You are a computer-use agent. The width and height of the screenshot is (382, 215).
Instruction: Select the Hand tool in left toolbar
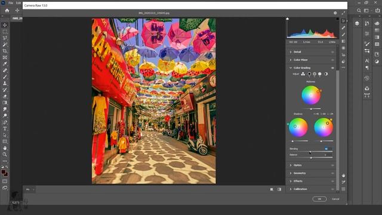coord(5,148)
